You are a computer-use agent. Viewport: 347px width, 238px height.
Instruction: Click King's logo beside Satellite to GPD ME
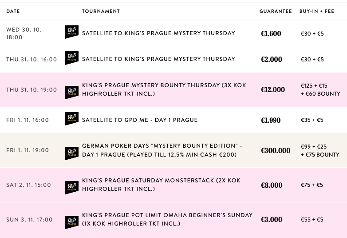[x=72, y=119]
